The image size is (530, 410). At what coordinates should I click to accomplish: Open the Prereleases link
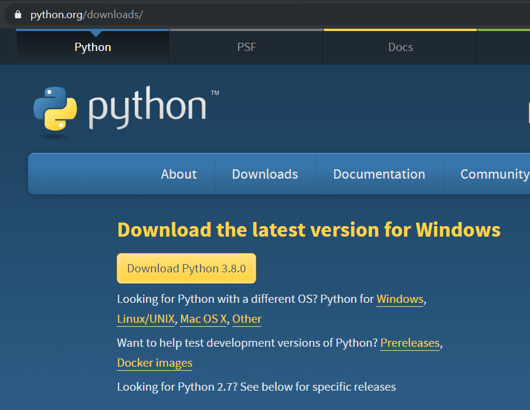410,343
